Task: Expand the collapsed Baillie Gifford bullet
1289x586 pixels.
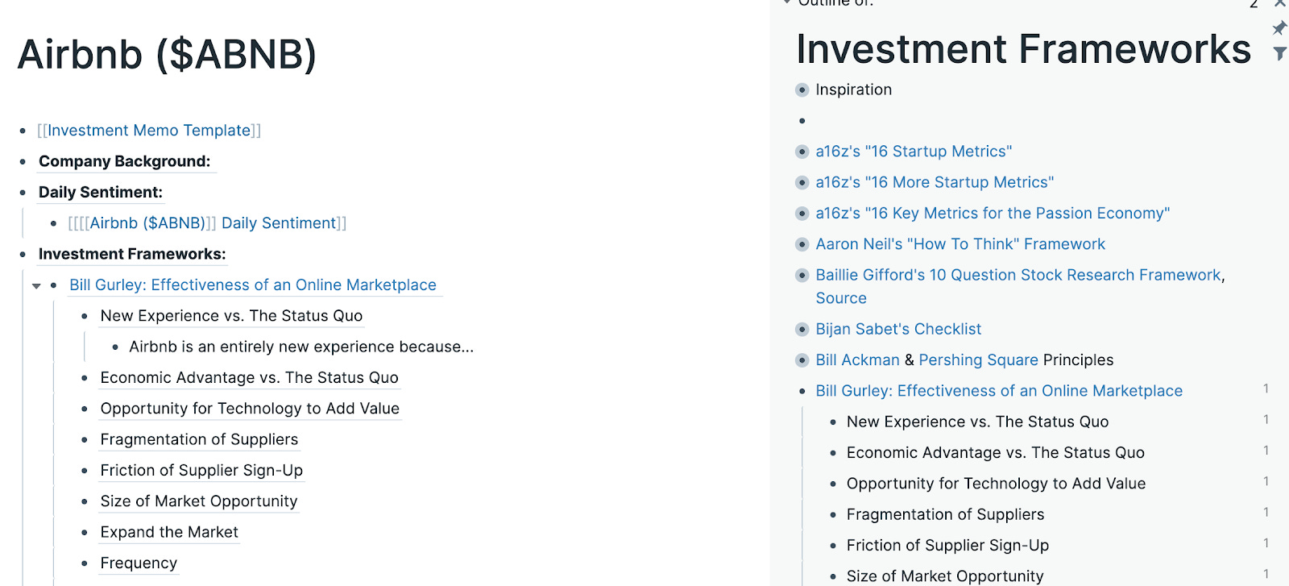Action: [802, 275]
